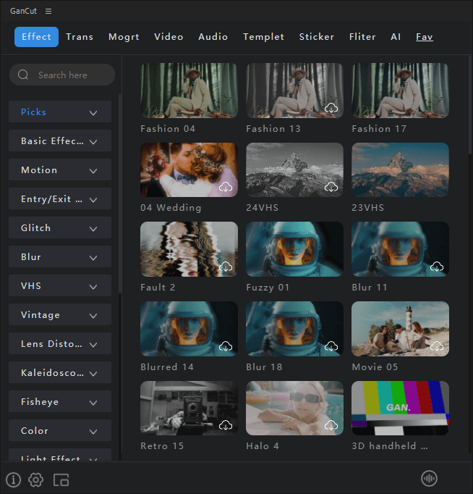
Task: Expand the VHS category chevron
Action: click(93, 287)
